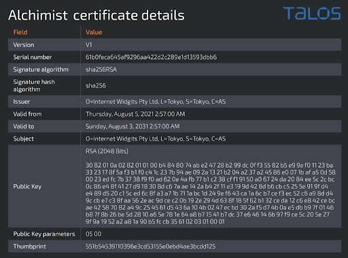The height and width of the screenshot is (258, 348).
Task: Select 'Thursday, August 5, 2021 2:57:00 AM'
Action: tap(135, 114)
